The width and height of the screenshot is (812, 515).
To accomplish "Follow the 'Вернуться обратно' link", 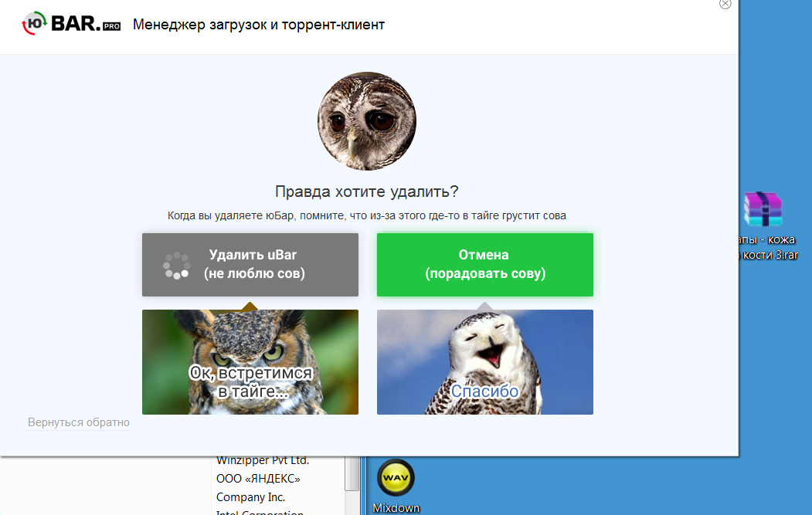I will pyautogui.click(x=79, y=422).
